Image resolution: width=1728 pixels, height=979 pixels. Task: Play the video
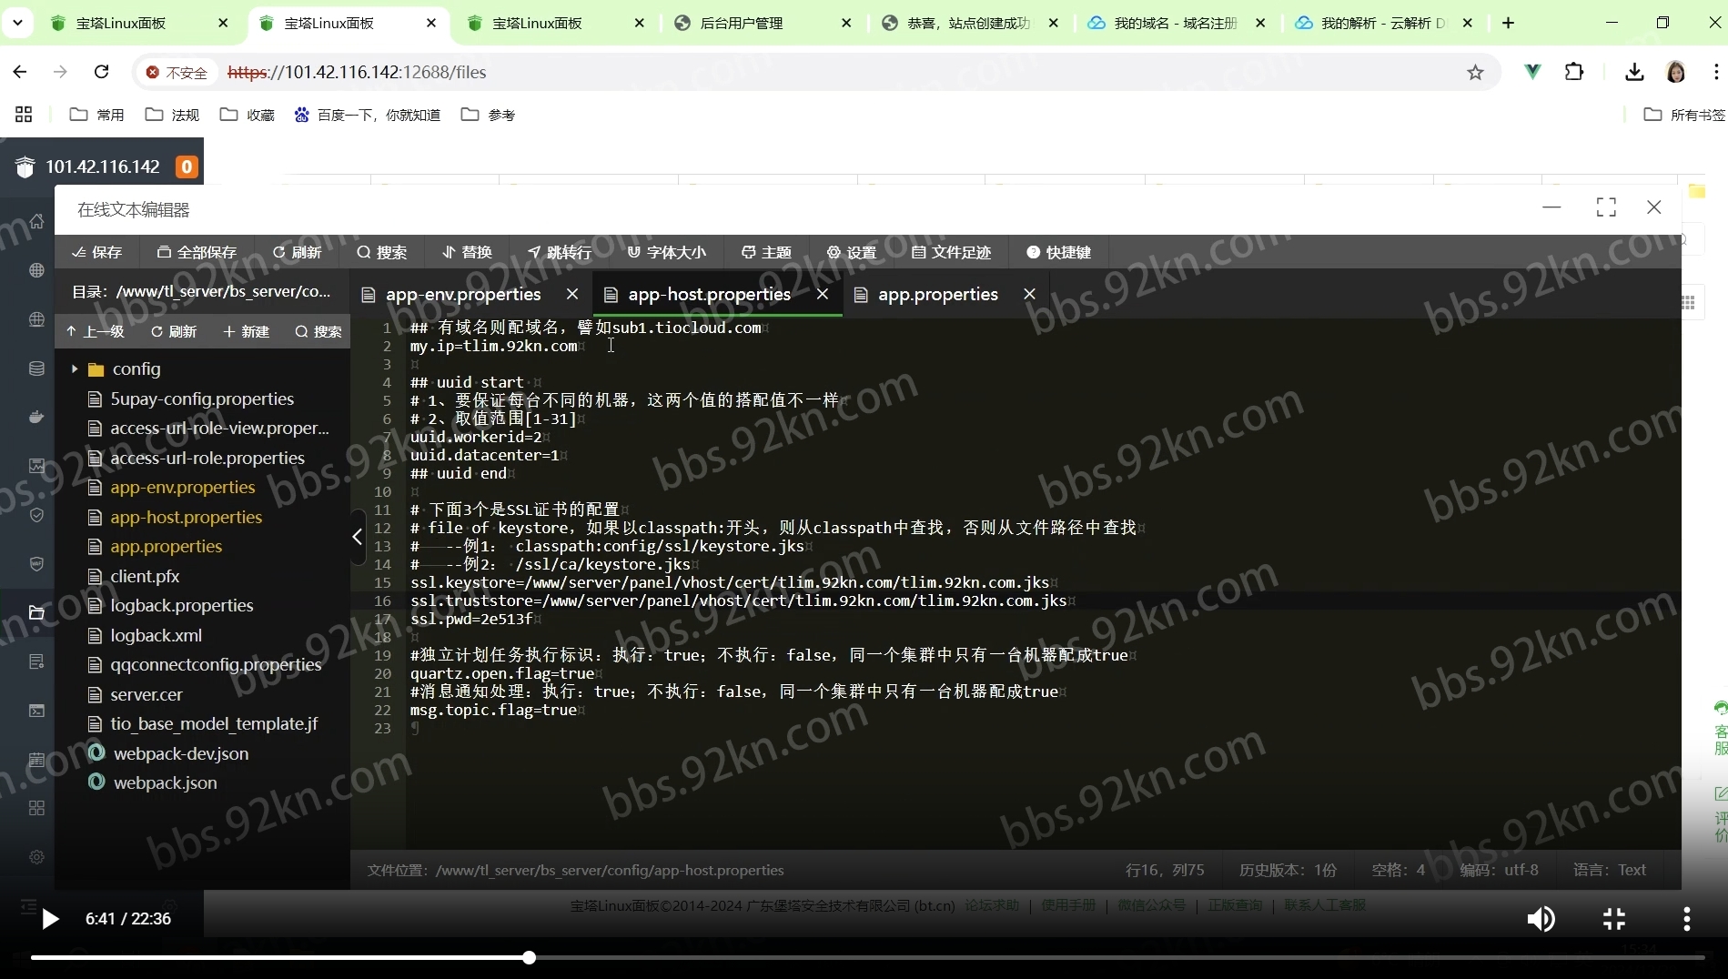50,919
